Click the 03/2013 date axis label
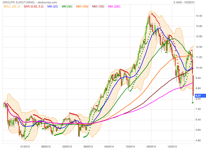This screenshot has width=206, height=149. [x=67, y=146]
